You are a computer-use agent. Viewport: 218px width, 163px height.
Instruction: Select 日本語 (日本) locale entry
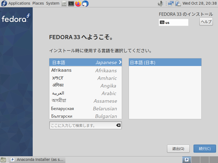click(x=165, y=62)
